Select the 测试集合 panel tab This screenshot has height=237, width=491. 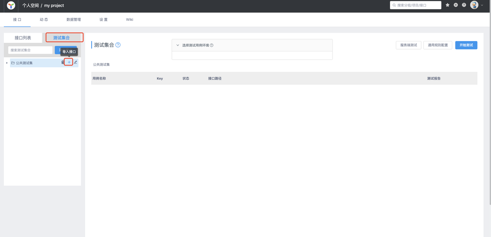(x=62, y=38)
